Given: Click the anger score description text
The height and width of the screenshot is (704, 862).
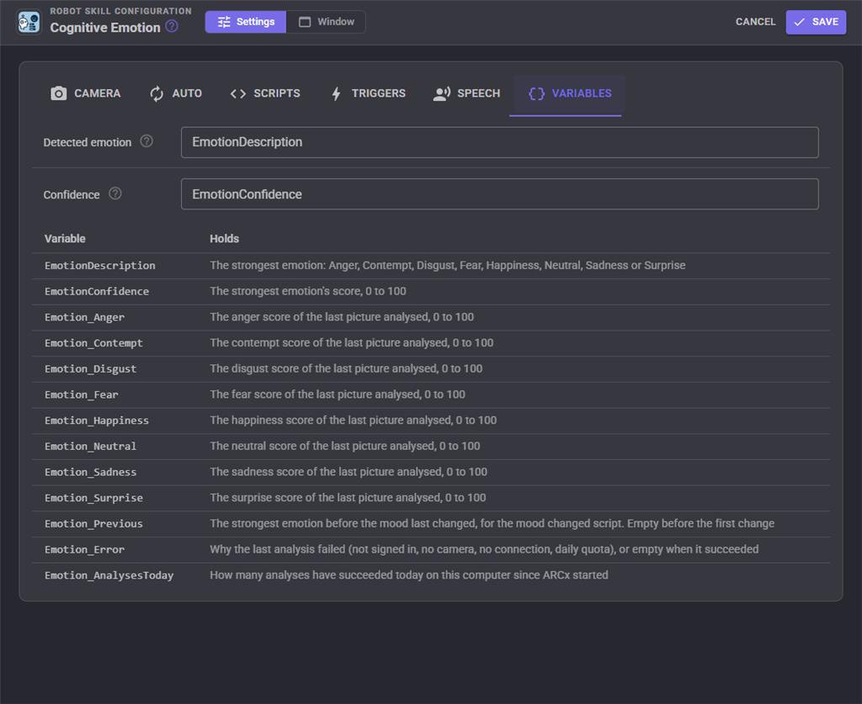Looking at the screenshot, I should [x=342, y=317].
